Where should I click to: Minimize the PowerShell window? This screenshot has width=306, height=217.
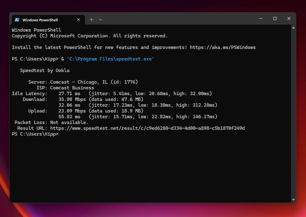(261, 18)
